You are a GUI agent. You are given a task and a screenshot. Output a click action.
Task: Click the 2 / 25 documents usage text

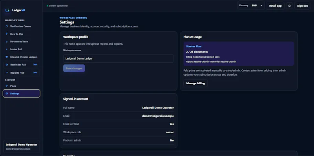[197, 52]
